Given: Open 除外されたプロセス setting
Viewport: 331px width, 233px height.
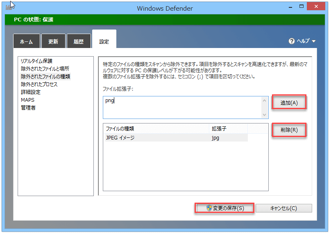Looking at the screenshot, I should (39, 85).
